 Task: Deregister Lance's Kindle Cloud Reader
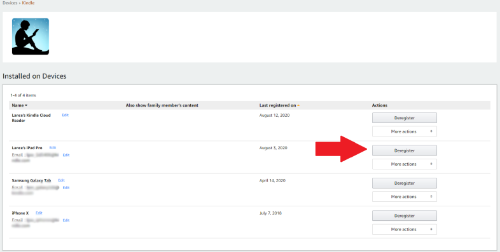(405, 117)
